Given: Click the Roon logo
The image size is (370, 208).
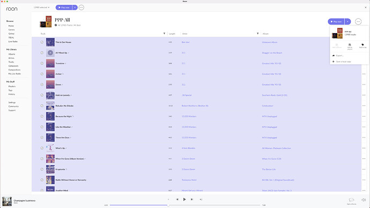Looking at the screenshot, I should 12,9.
